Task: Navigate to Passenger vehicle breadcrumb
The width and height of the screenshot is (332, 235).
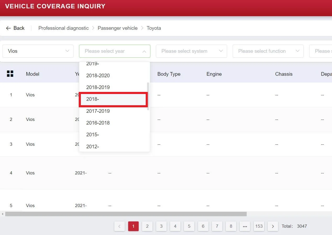Action: [x=117, y=28]
